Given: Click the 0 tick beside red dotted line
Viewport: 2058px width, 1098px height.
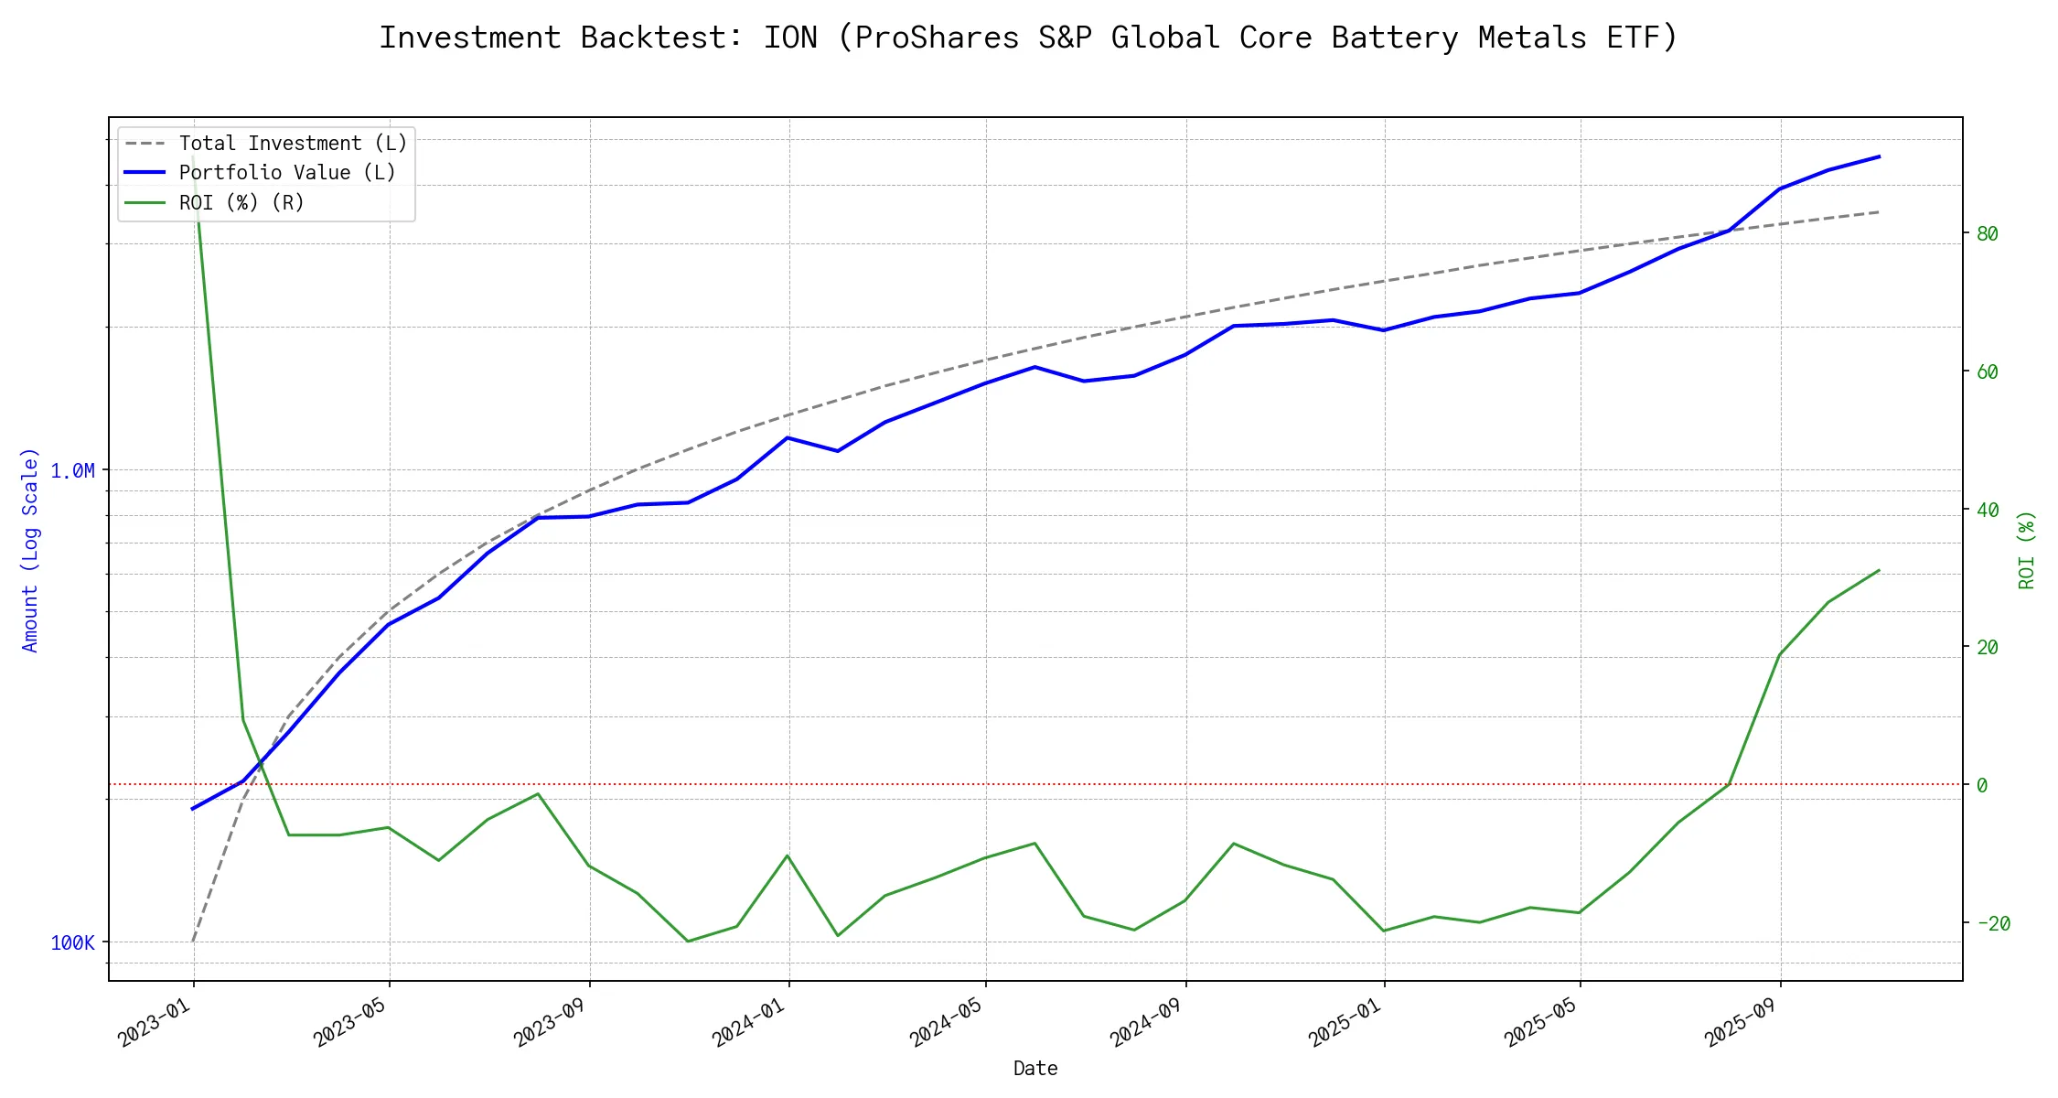Looking at the screenshot, I should point(1982,786).
